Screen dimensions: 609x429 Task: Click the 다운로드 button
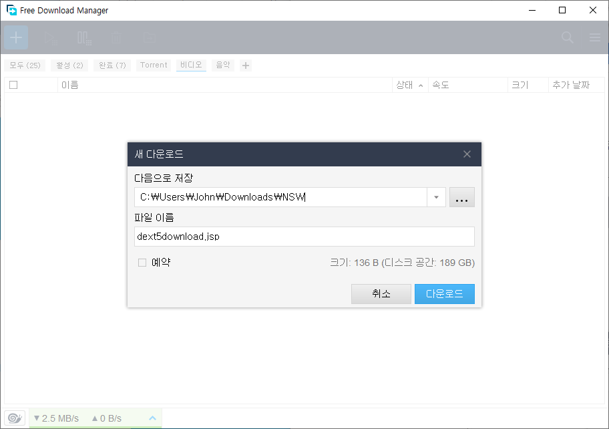445,294
